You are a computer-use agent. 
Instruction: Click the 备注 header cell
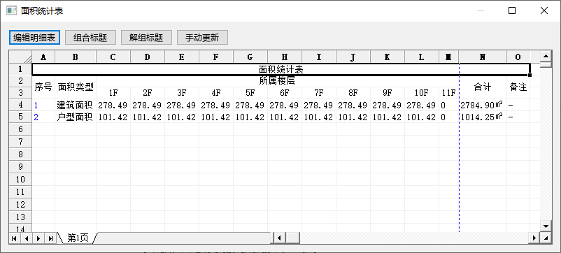tap(518, 87)
